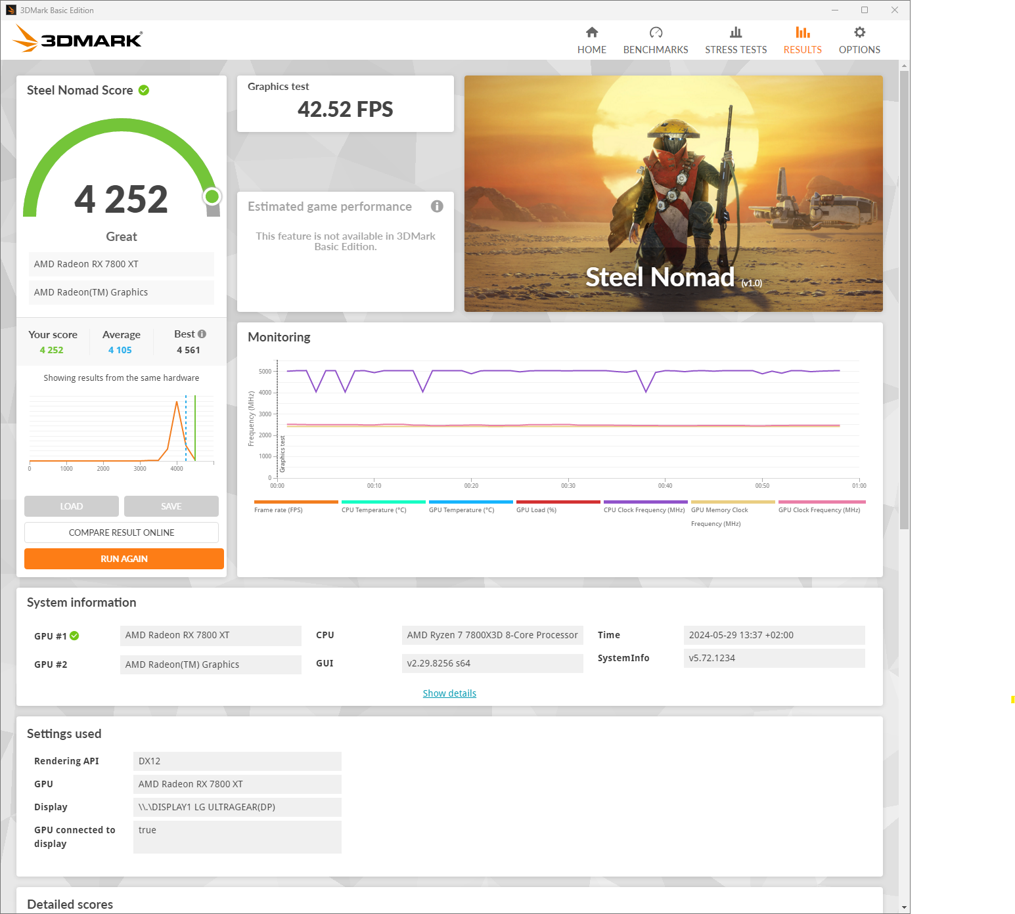Switch to STRESS TESTS tab
The width and height of the screenshot is (1015, 914).
click(x=736, y=41)
